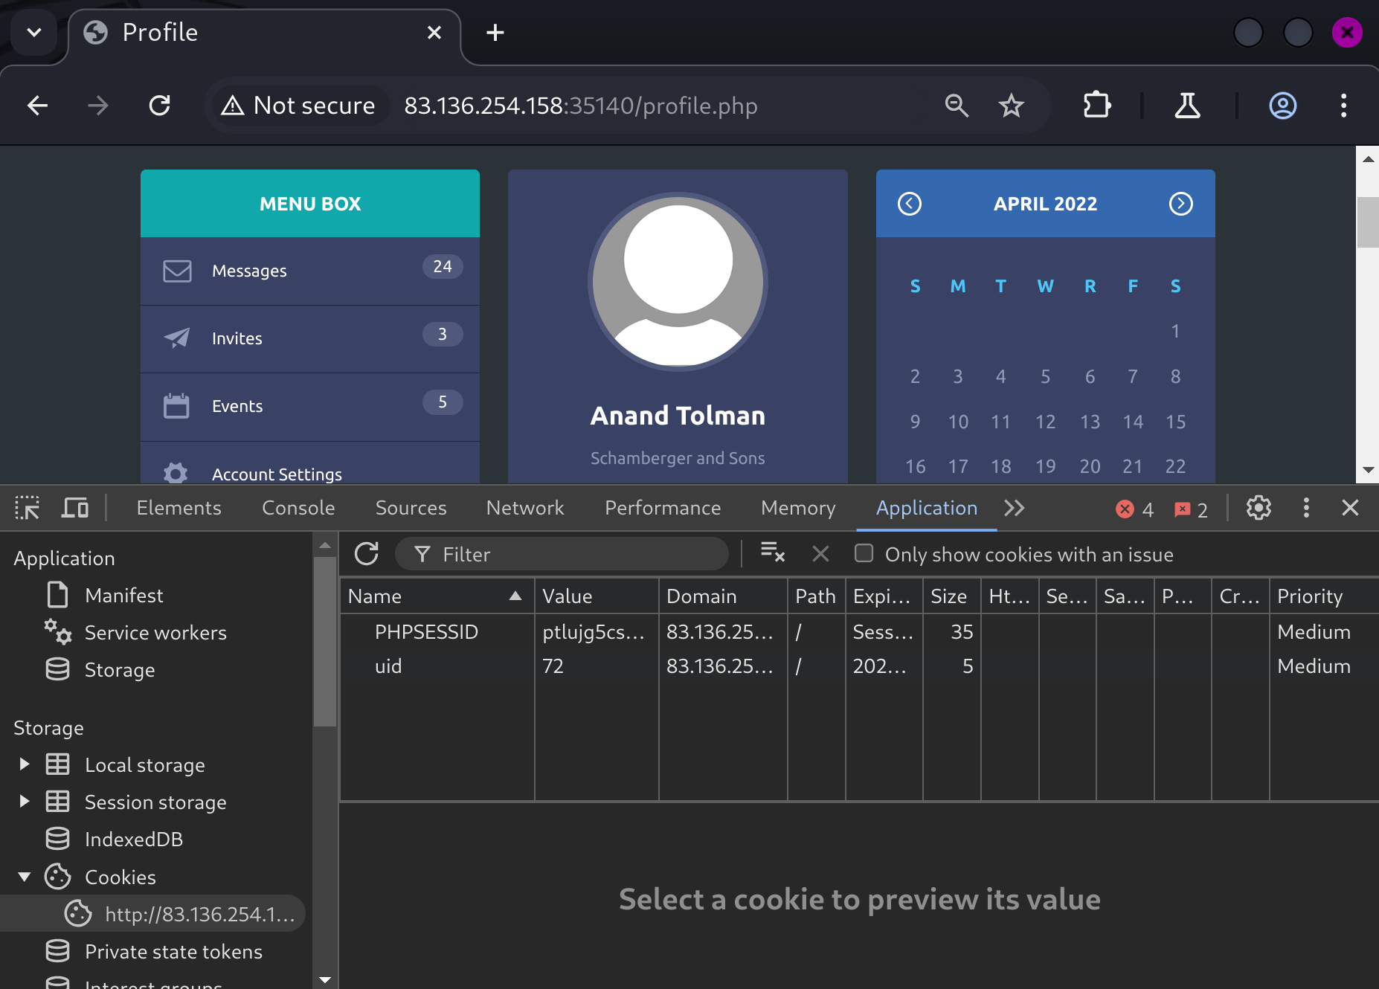
Task: Refresh the cookies table
Action: coord(367,554)
